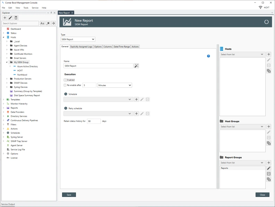The image size is (275, 207).
Task: Check the Re-enable after checkbox
Action: click(x=65, y=85)
